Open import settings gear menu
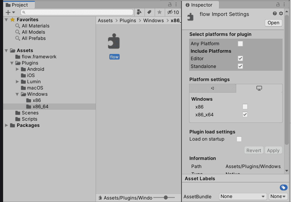The height and width of the screenshot is (202, 291). pos(281,13)
